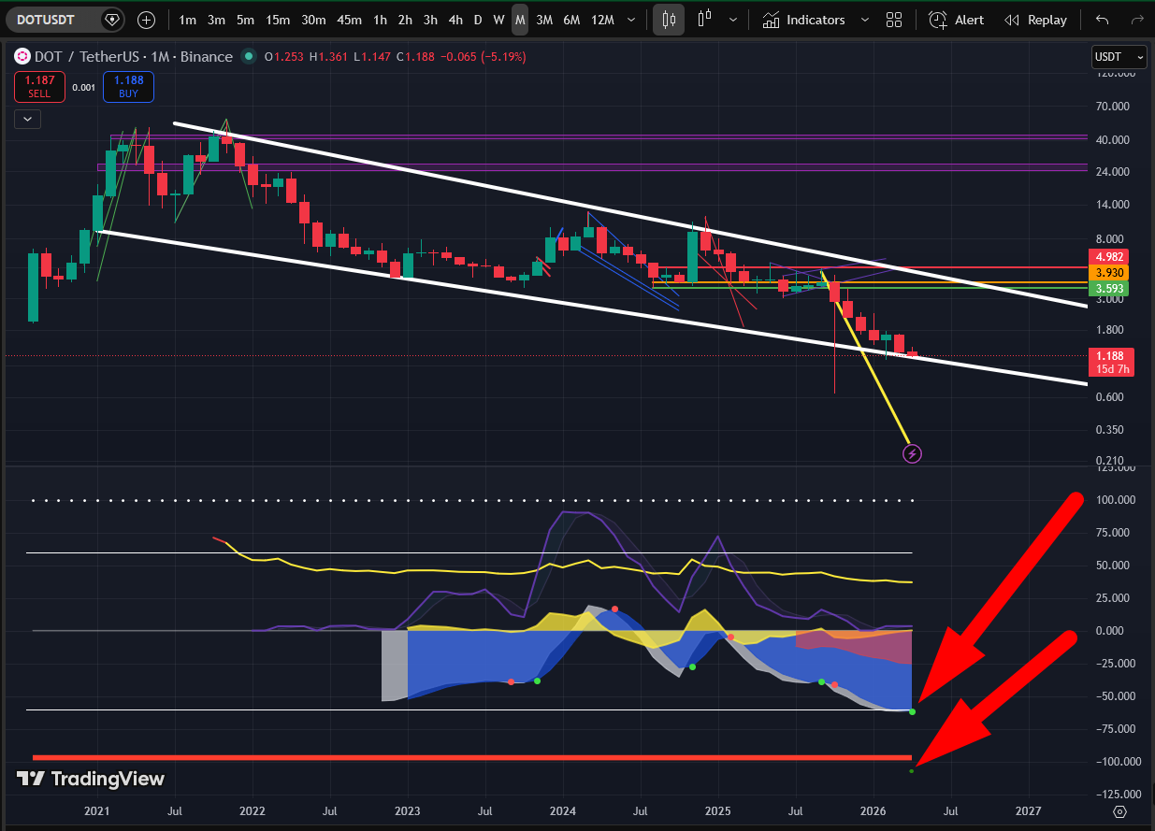
Task: Click the 1.188 BUY button
Action: click(128, 87)
